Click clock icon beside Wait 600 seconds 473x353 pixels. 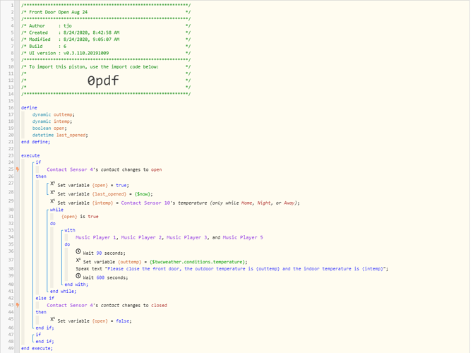point(78,275)
